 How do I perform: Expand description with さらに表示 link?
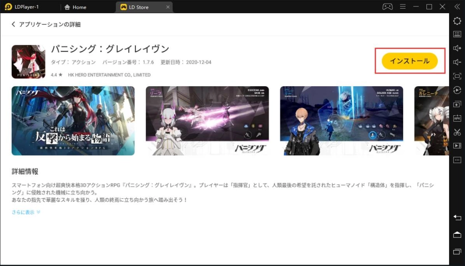(26, 212)
